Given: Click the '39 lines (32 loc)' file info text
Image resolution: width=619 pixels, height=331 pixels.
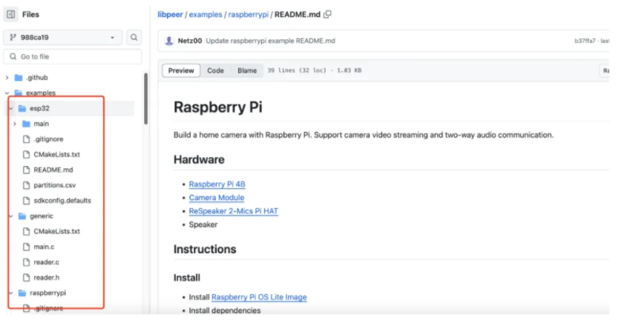Looking at the screenshot, I should (297, 70).
